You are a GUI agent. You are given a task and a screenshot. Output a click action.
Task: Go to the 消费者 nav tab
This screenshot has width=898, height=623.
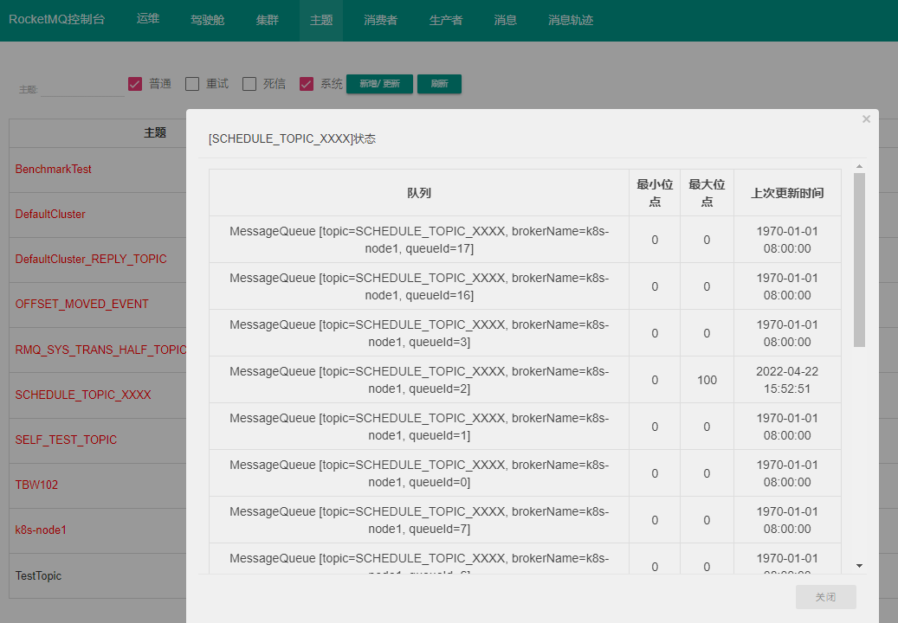381,20
